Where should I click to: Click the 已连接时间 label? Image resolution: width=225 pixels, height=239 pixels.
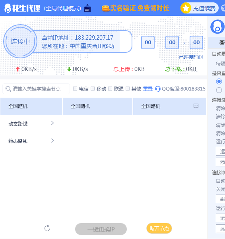pyautogui.click(x=191, y=57)
